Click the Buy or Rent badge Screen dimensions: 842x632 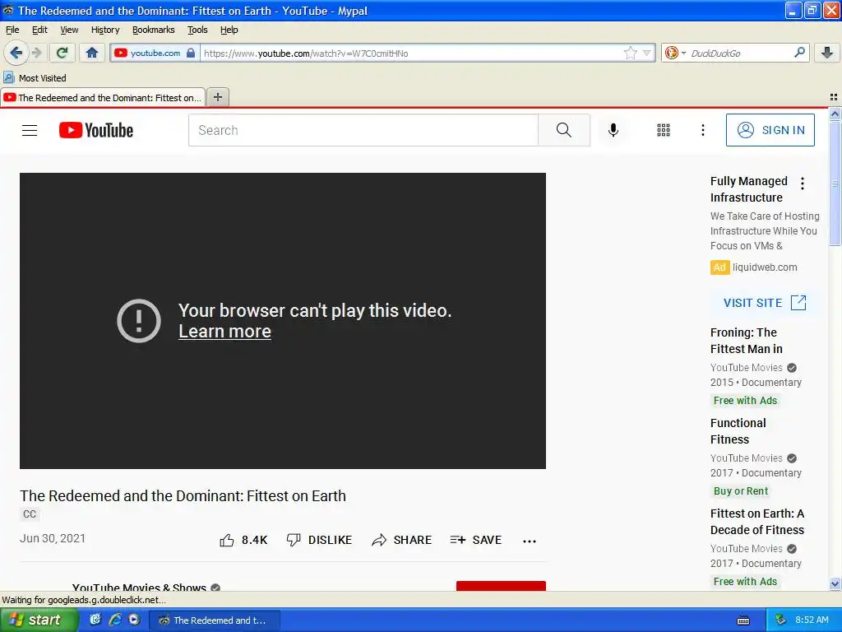741,490
